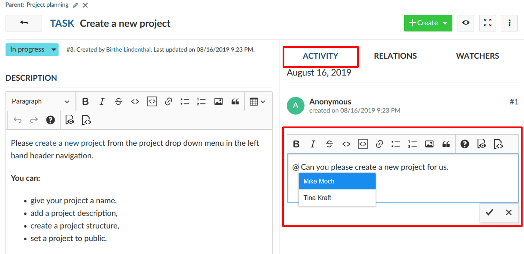Click the numbered list icon in description toolbar

point(201,102)
